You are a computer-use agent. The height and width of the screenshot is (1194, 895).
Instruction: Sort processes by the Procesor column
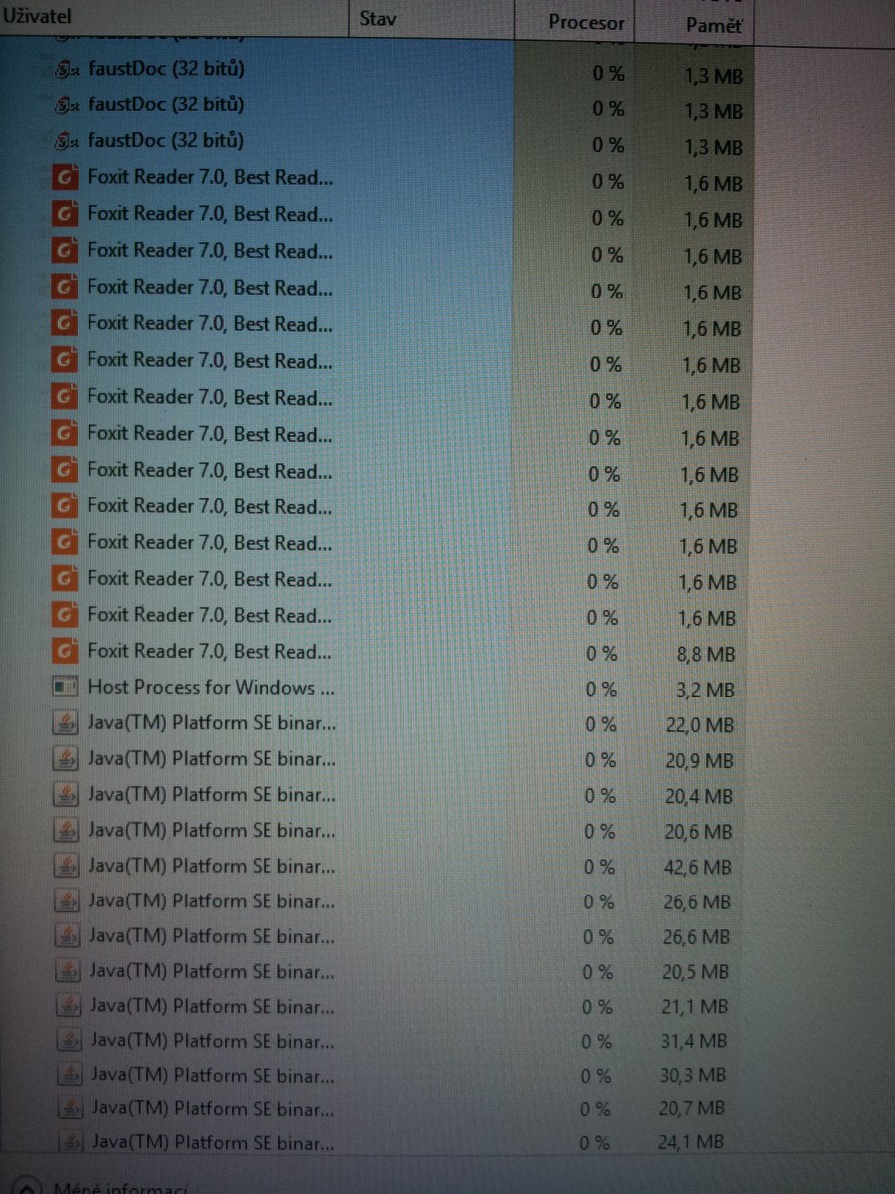pos(586,22)
